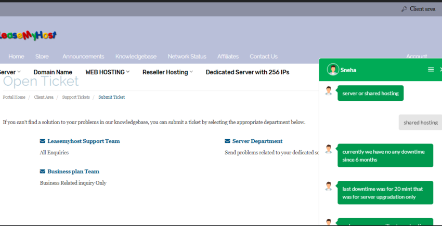The width and height of the screenshot is (442, 226).
Task: Expand the Reseller Hosting dropdown
Action: [168, 72]
